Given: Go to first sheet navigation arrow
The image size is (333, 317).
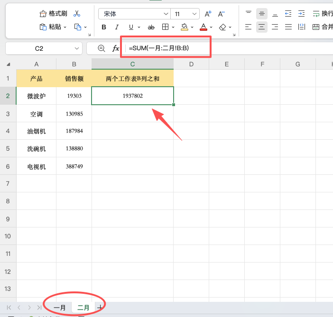Looking at the screenshot, I should coord(9,308).
